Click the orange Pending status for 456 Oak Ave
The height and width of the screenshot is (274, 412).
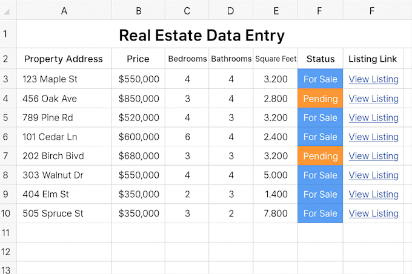(x=321, y=99)
